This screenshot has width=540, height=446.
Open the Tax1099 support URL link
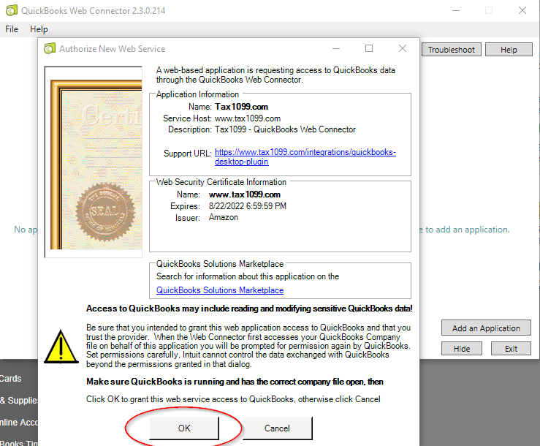305,156
